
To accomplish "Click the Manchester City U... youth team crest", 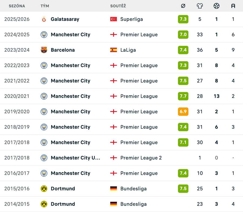I will click(44, 158).
